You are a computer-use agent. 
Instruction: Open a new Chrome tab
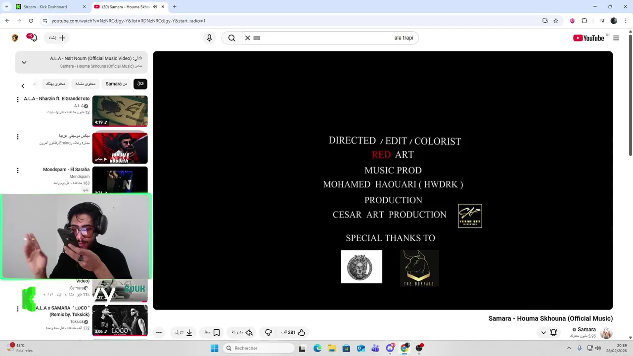(175, 7)
